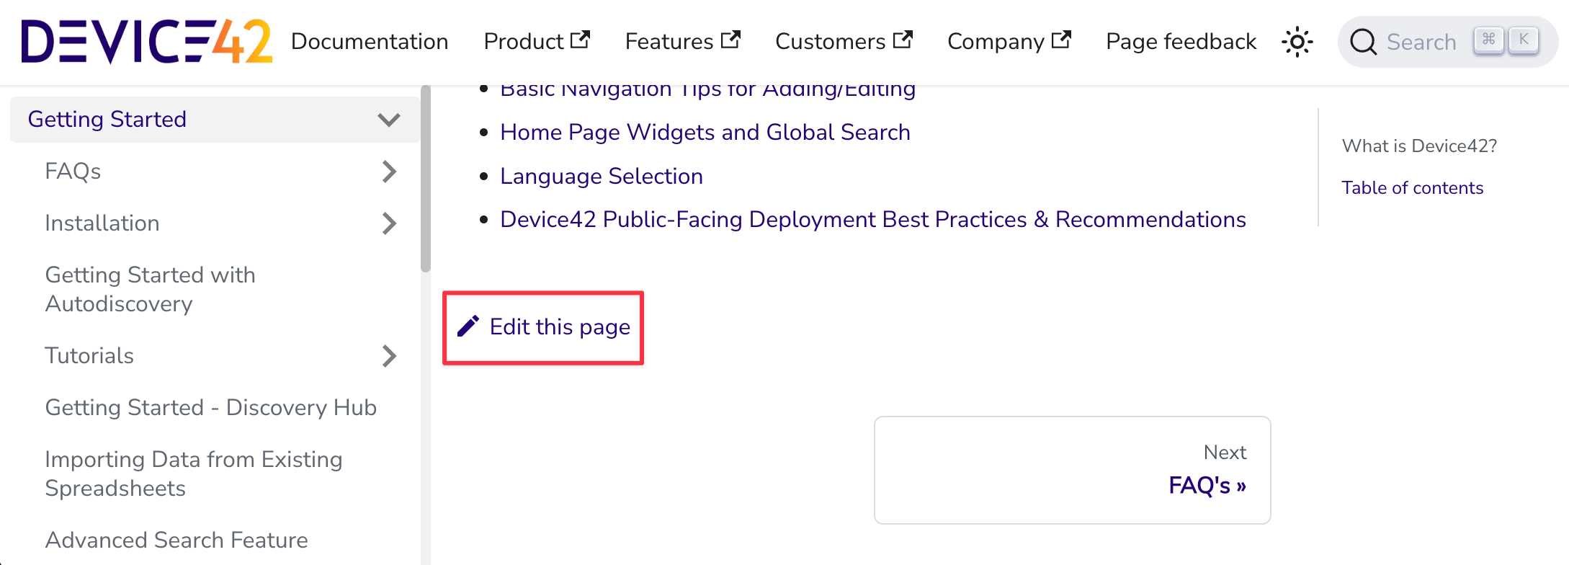Toggle dark/light mode sun icon
Screen dimensions: 1569x565
point(1297,42)
